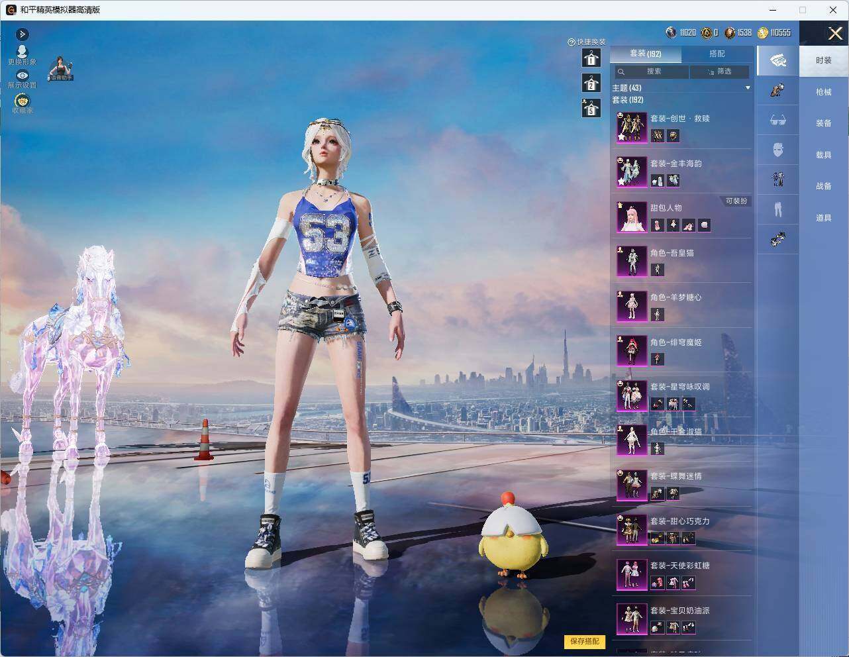Open the 筛选 filter button

720,72
